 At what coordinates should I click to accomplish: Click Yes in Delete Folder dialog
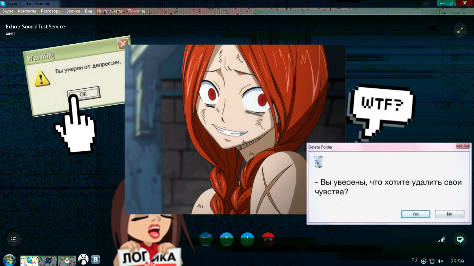click(415, 214)
